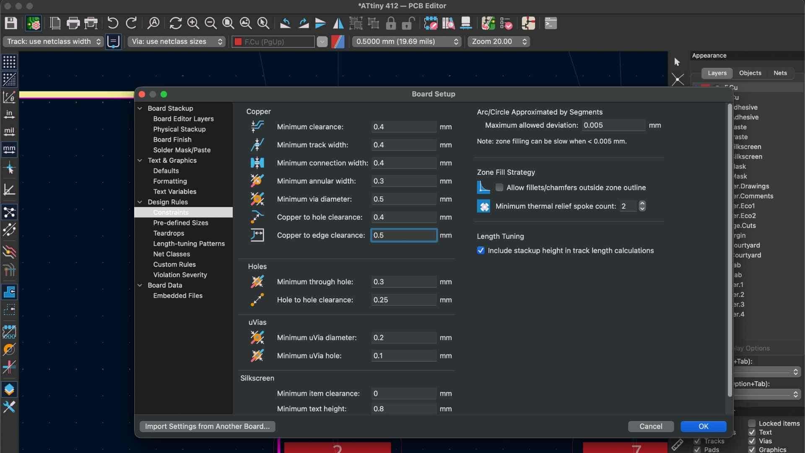Enable fillets/chamfers outside zone outline
805x453 pixels.
(x=499, y=187)
